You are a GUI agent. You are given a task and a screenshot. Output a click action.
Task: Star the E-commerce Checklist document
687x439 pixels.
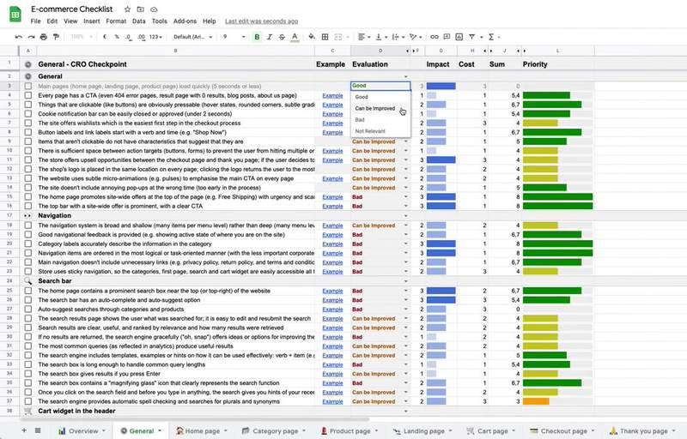(x=127, y=9)
